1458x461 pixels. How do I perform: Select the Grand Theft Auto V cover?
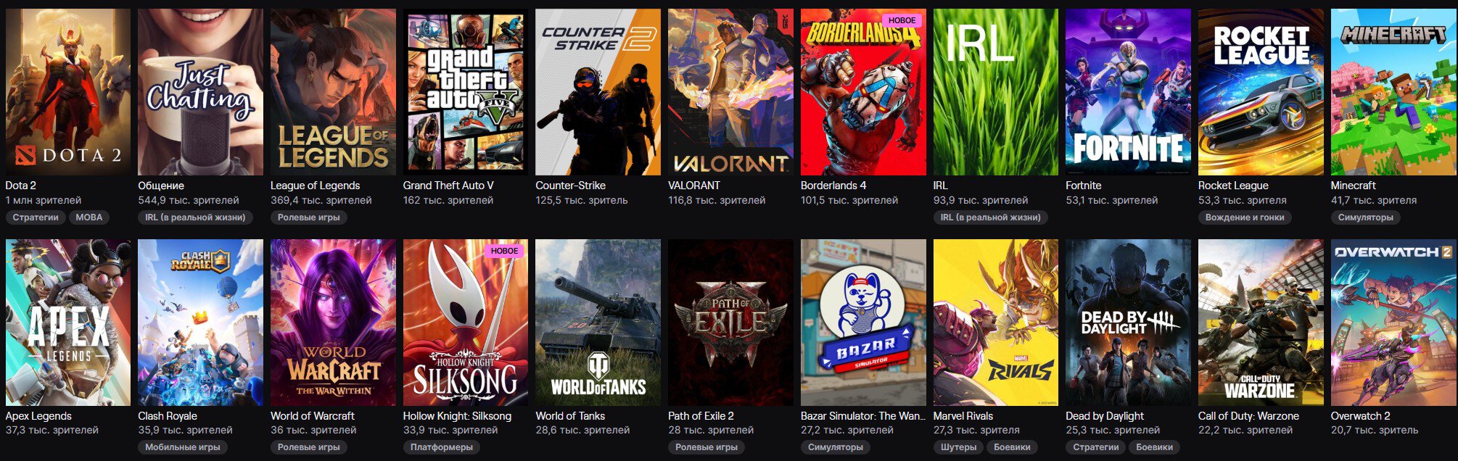pyautogui.click(x=466, y=92)
